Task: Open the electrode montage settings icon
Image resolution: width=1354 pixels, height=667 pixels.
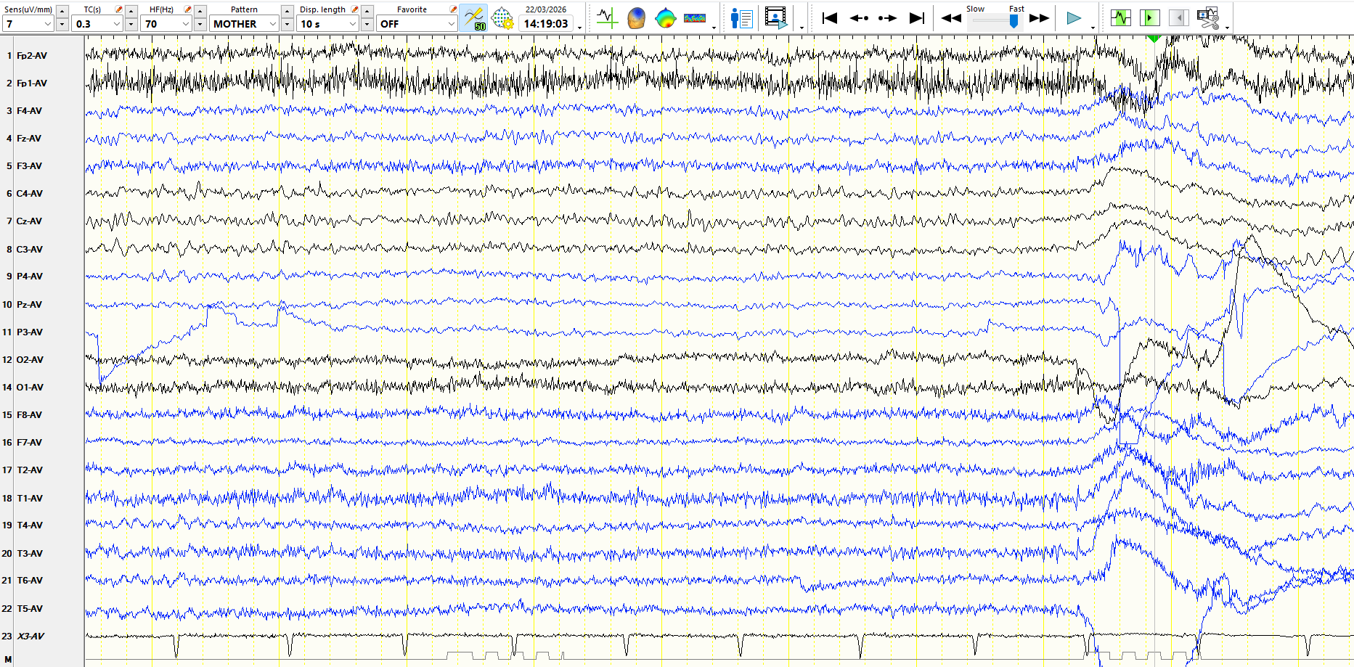Action: pos(502,18)
